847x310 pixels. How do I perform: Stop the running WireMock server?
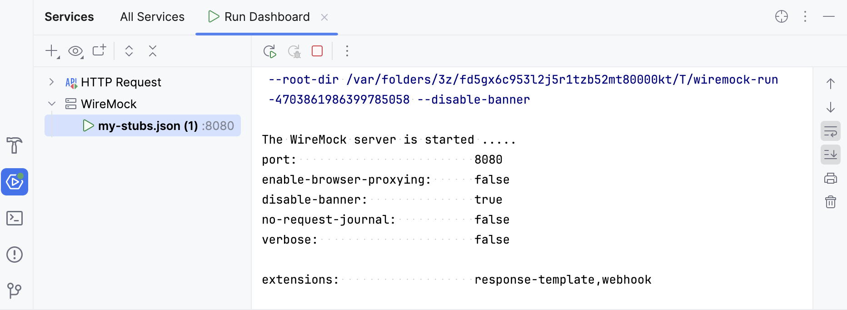pyautogui.click(x=317, y=51)
